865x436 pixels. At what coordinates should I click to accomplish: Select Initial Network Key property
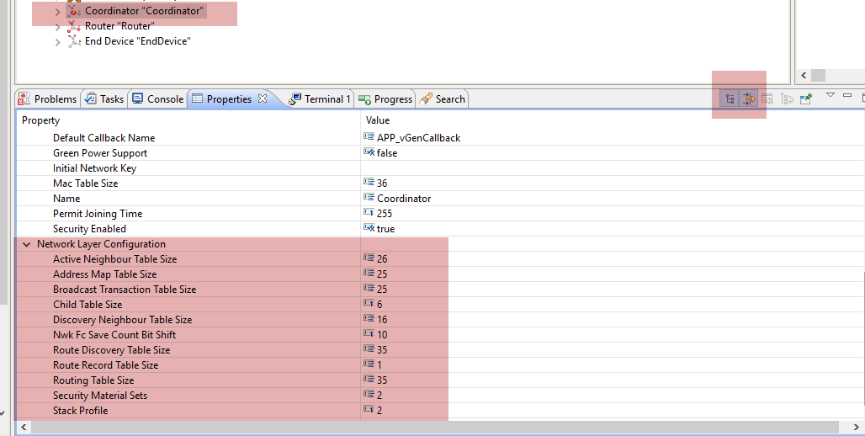[94, 168]
